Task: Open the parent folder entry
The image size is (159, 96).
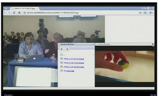Action: pyautogui.click(x=63, y=55)
